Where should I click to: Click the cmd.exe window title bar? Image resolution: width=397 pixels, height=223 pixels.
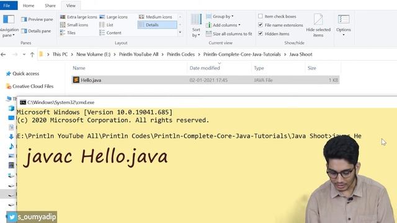[x=207, y=102]
